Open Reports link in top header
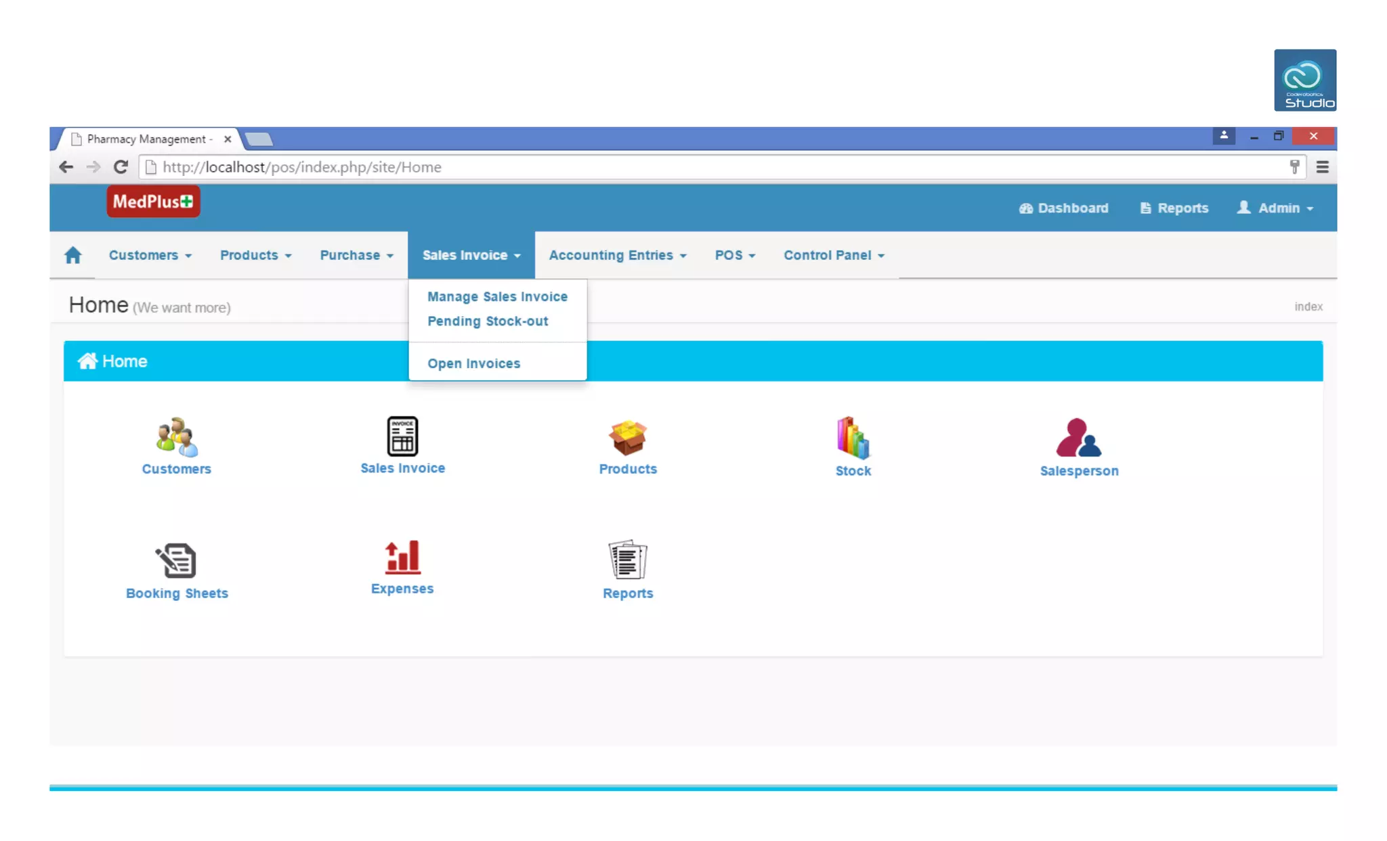 coord(1174,208)
